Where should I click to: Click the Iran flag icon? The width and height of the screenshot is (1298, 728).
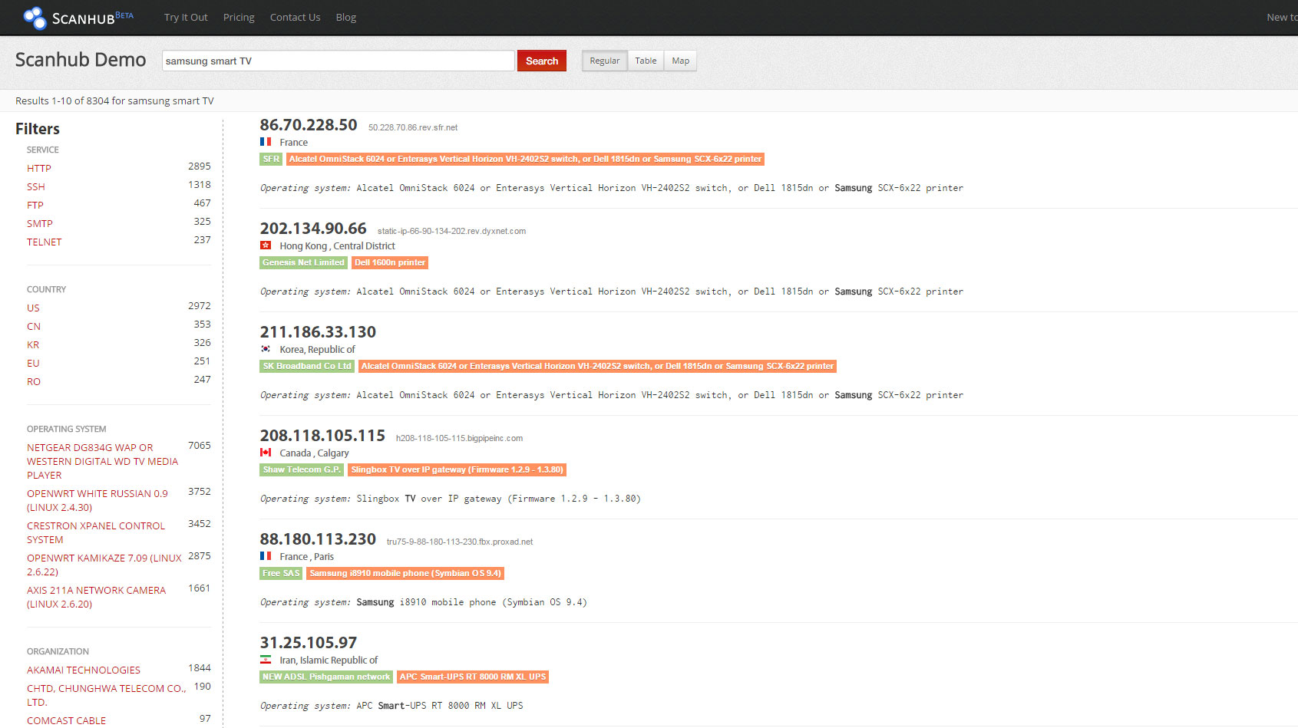[x=266, y=660]
